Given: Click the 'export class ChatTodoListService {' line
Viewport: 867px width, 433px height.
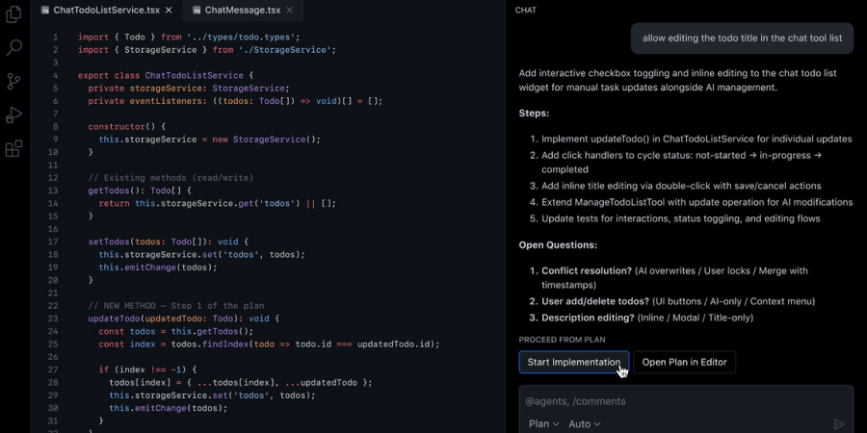Looking at the screenshot, I should 166,76.
